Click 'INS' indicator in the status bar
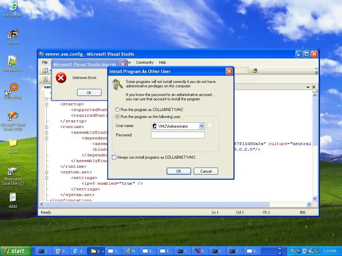This screenshot has height=256, width=342. click(303, 212)
